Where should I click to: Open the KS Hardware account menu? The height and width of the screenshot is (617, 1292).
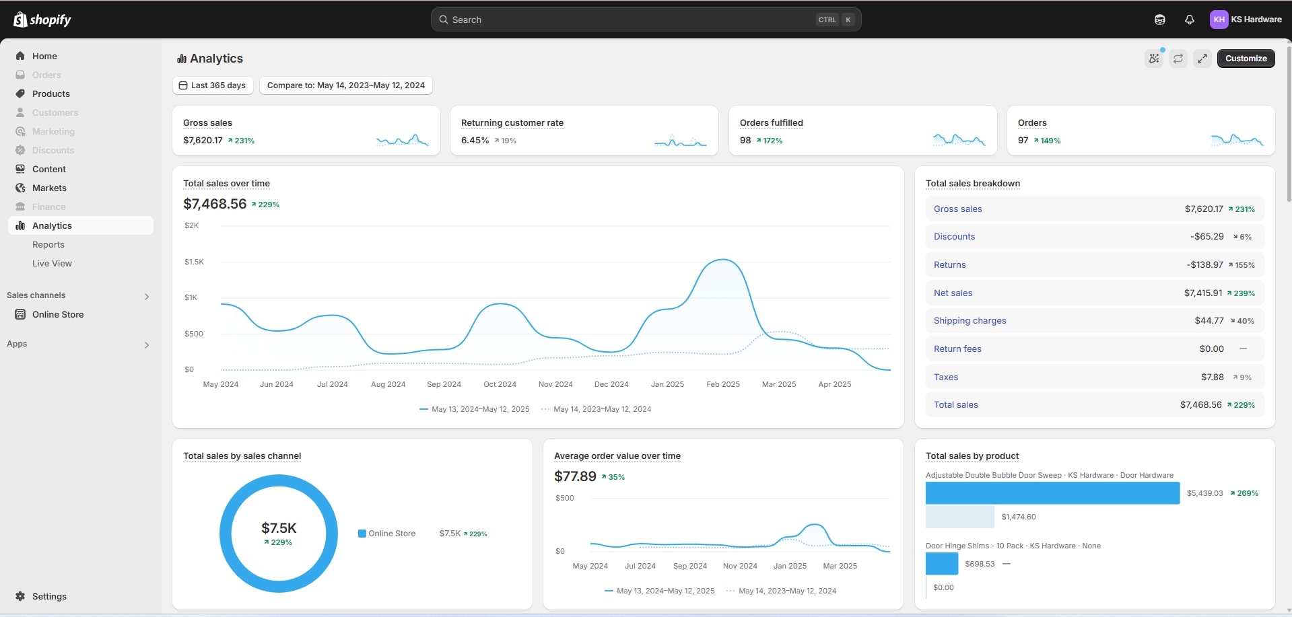(1246, 20)
